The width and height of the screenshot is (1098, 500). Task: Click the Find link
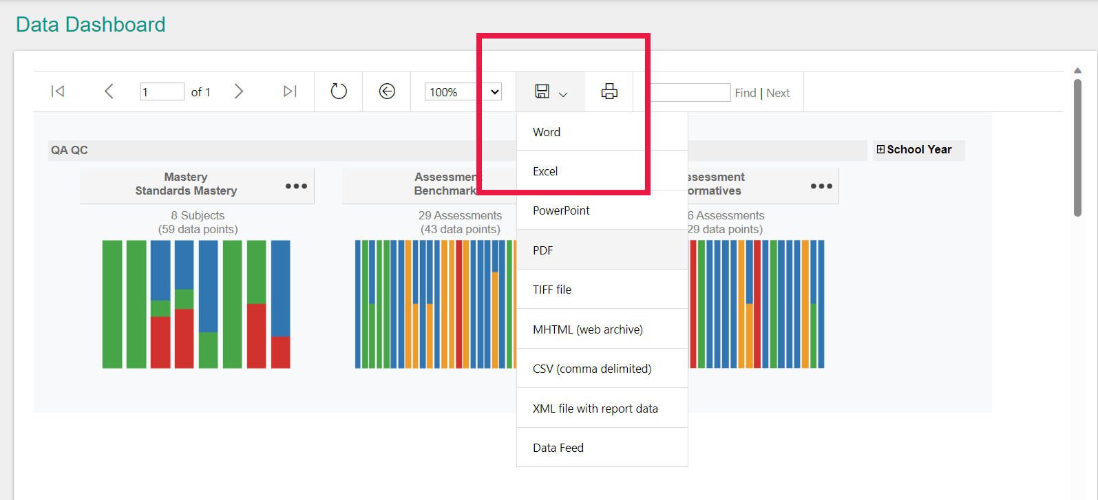(746, 93)
